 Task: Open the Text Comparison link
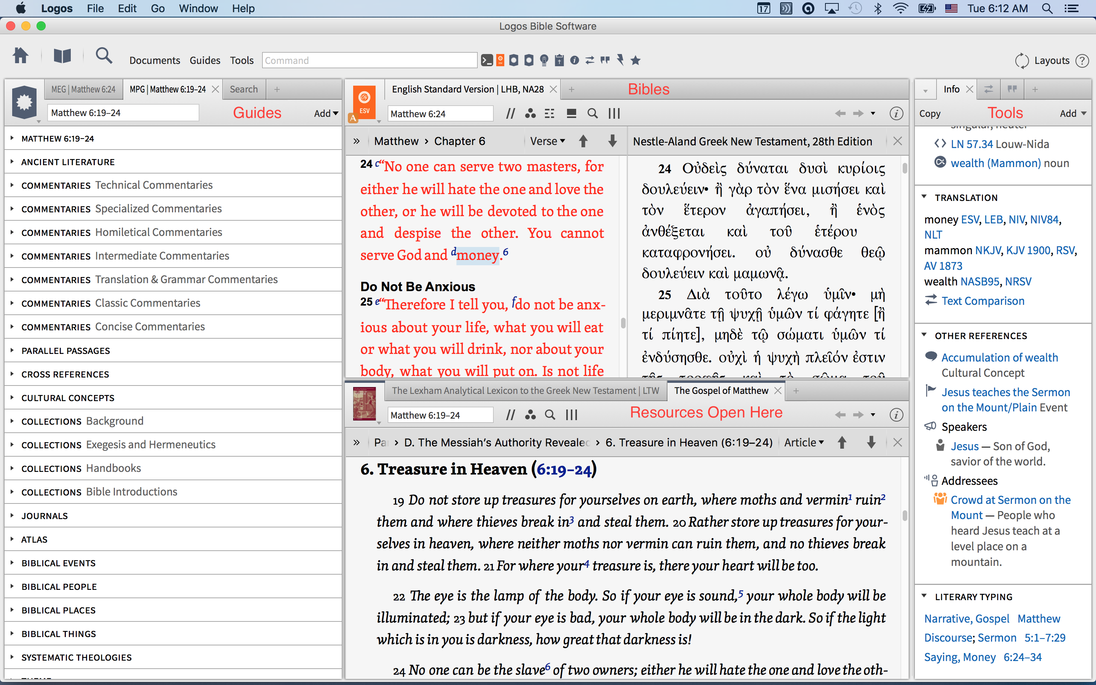pos(983,301)
